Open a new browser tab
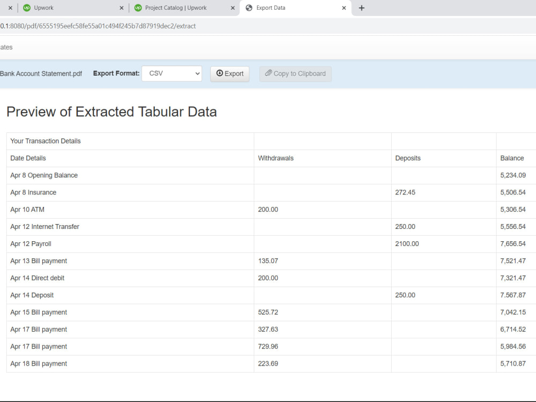 coord(361,8)
